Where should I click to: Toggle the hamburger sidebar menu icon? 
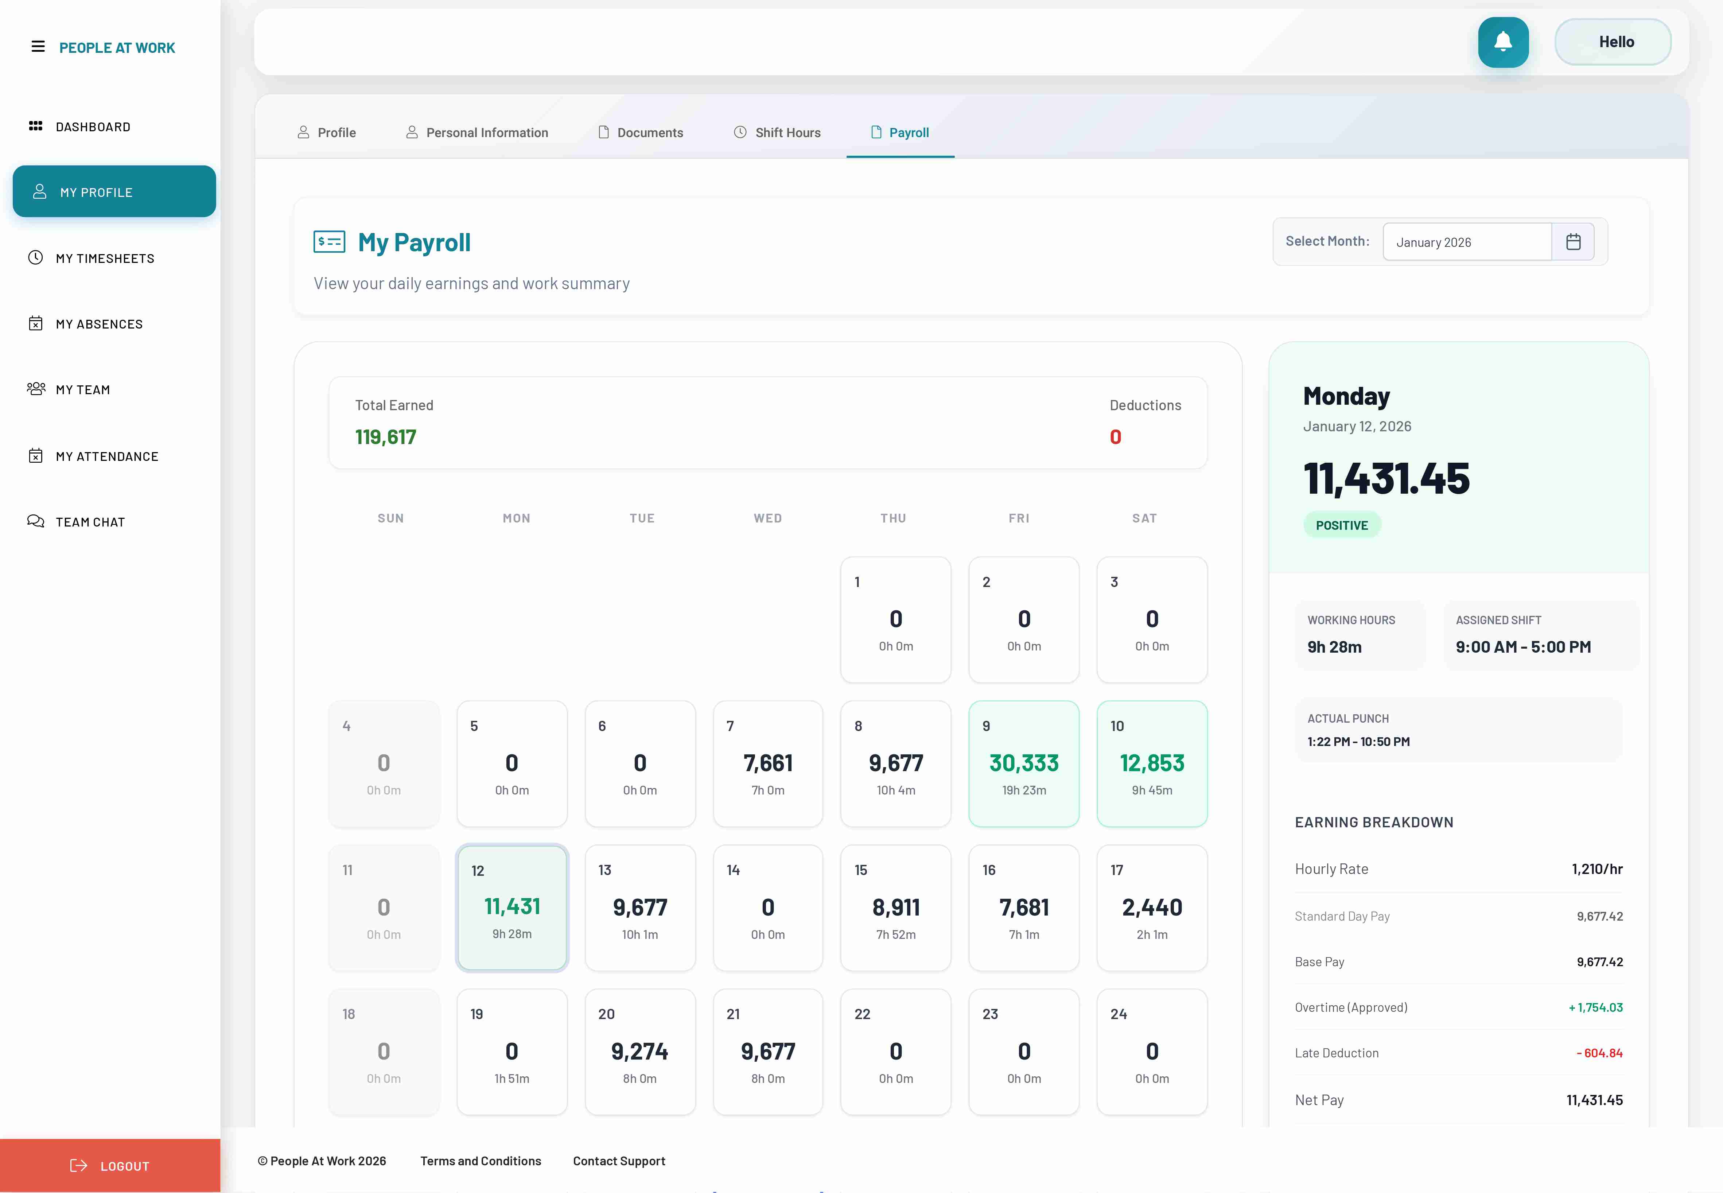click(x=38, y=47)
